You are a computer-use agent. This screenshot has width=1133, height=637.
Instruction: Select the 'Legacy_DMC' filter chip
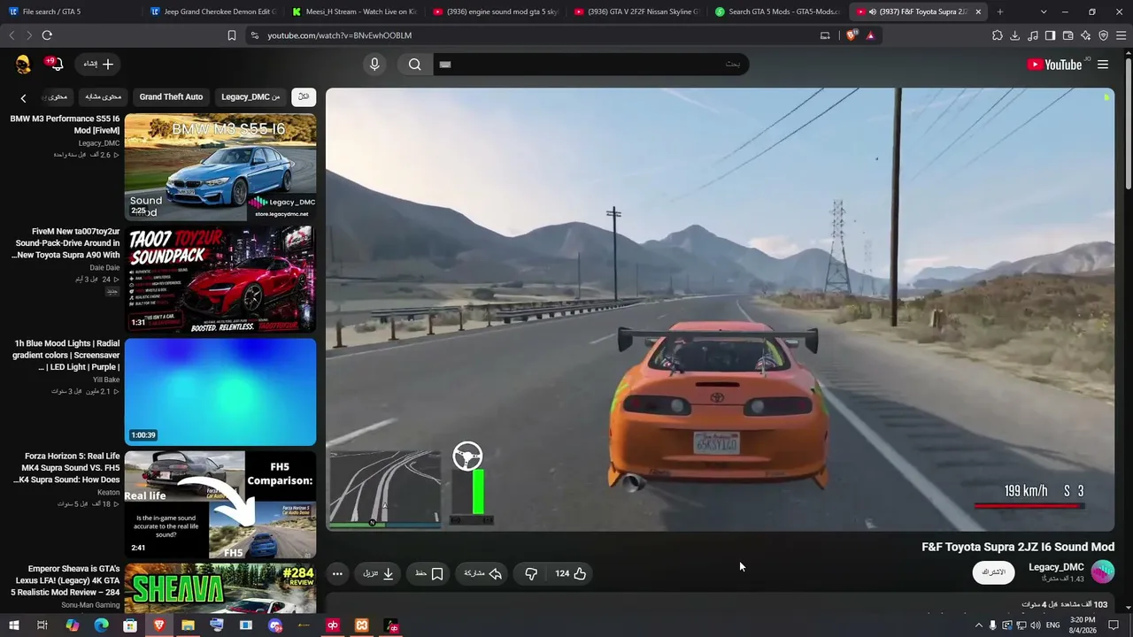(250, 96)
